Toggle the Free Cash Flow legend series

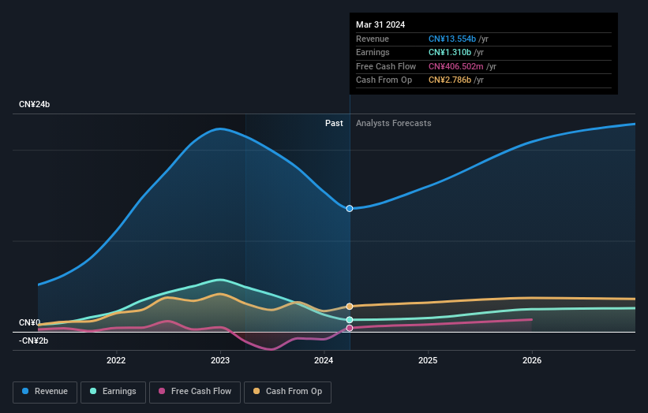coord(195,392)
